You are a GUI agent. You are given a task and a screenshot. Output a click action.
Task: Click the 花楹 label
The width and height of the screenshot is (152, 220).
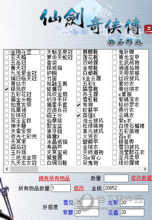(113, 213)
